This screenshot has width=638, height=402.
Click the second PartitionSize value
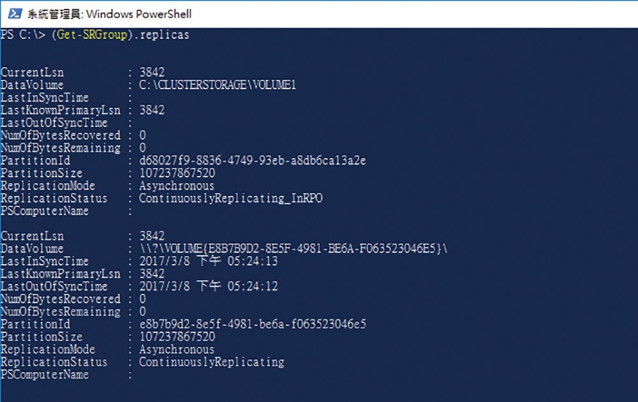coord(177,336)
